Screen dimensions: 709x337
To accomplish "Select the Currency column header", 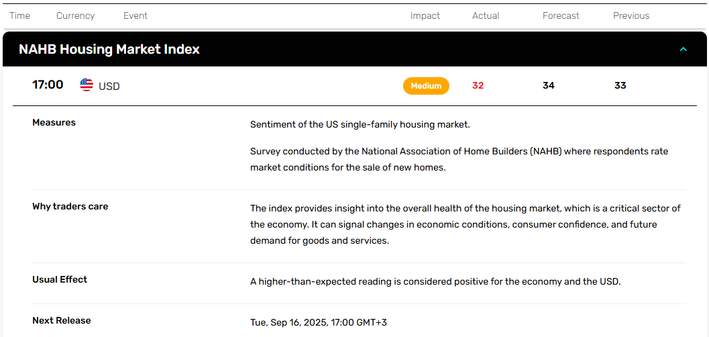I will point(76,16).
